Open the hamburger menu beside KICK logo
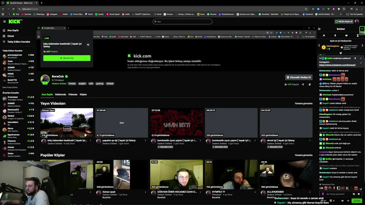365x205 pixels. pyautogui.click(x=5, y=21)
